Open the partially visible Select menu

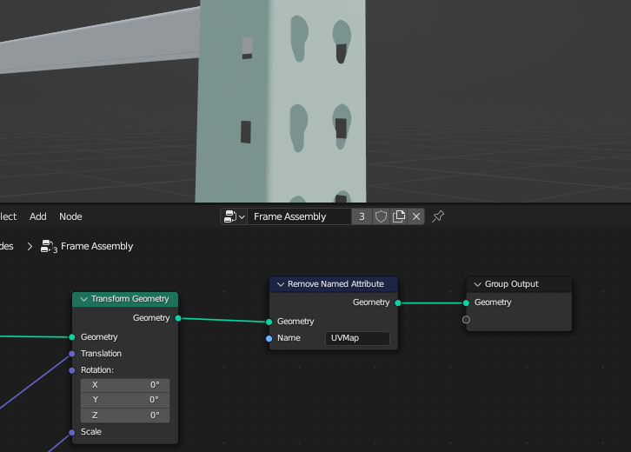(x=8, y=216)
